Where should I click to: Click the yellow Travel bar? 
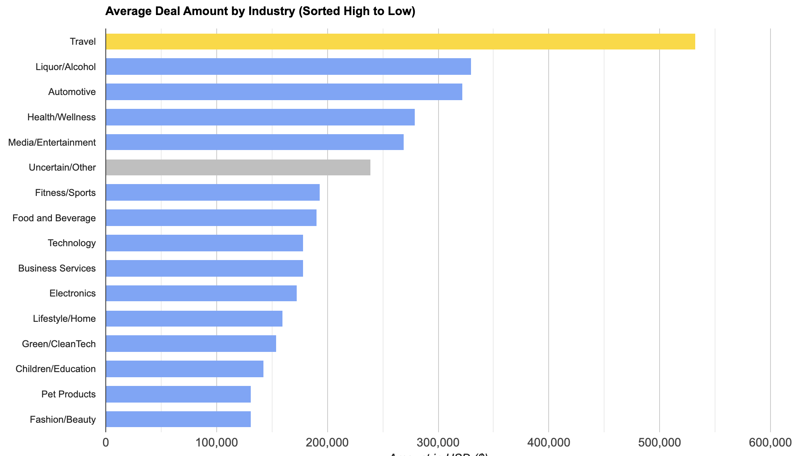pos(400,42)
